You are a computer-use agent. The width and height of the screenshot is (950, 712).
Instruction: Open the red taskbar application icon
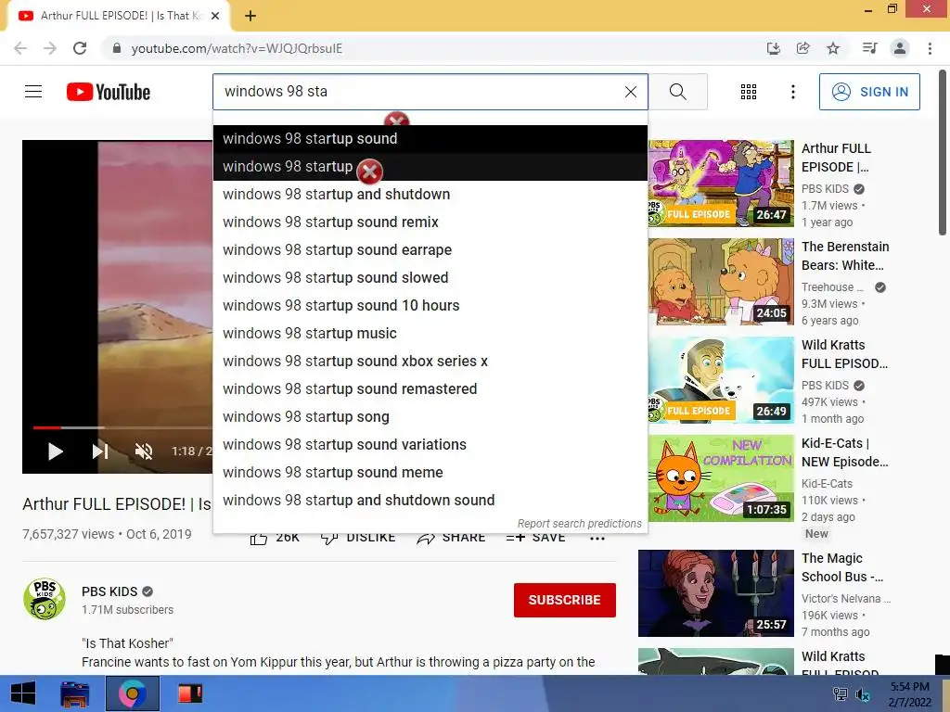point(189,693)
